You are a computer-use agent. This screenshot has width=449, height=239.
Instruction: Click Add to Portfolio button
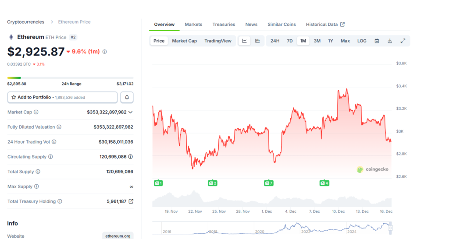click(62, 97)
